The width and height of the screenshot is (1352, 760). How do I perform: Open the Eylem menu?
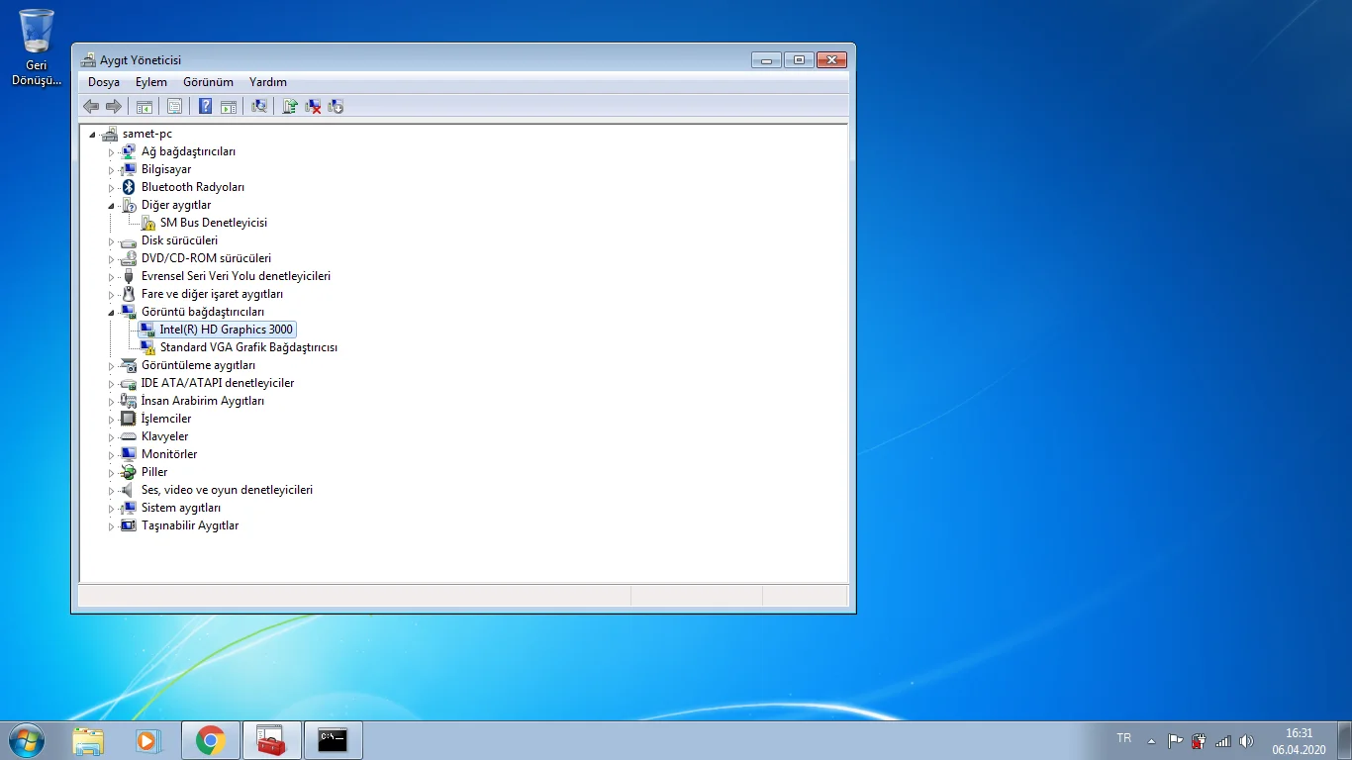tap(151, 82)
